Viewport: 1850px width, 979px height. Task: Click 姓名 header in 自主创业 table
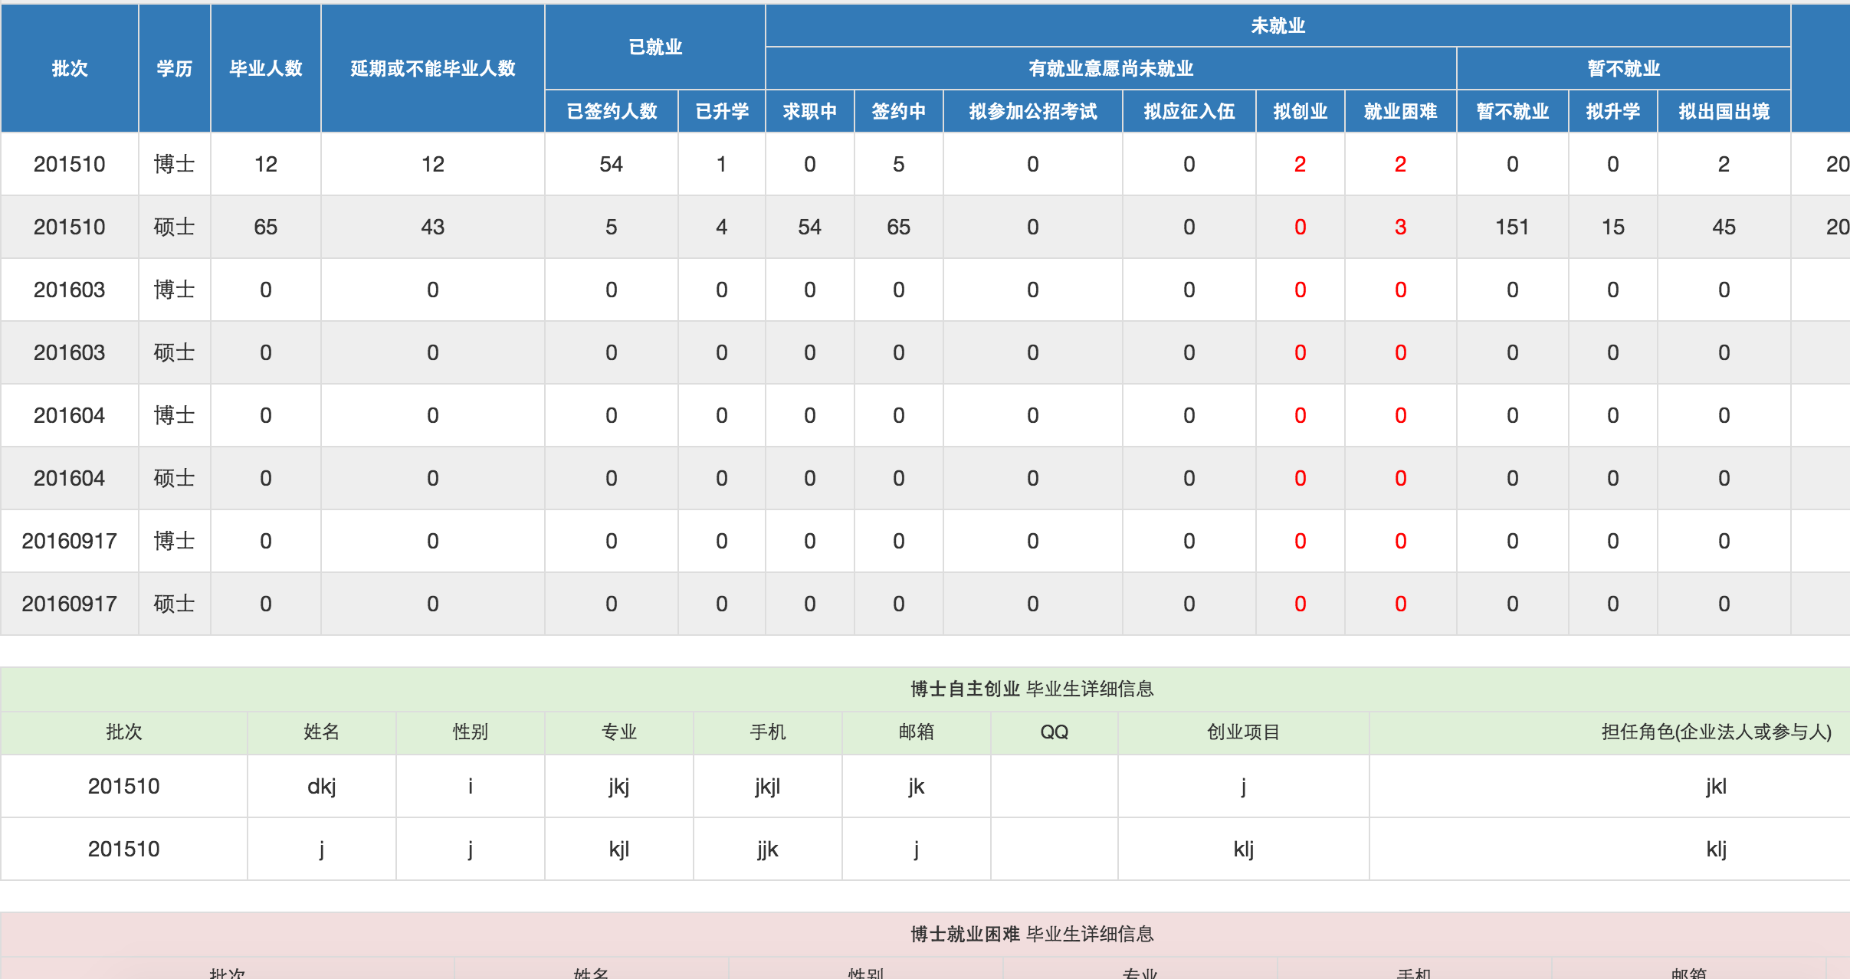point(322,732)
